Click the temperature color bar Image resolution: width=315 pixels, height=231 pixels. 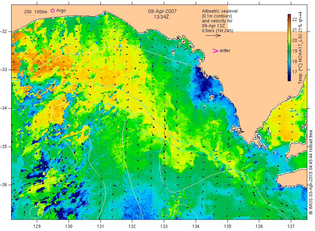pyautogui.click(x=289, y=48)
